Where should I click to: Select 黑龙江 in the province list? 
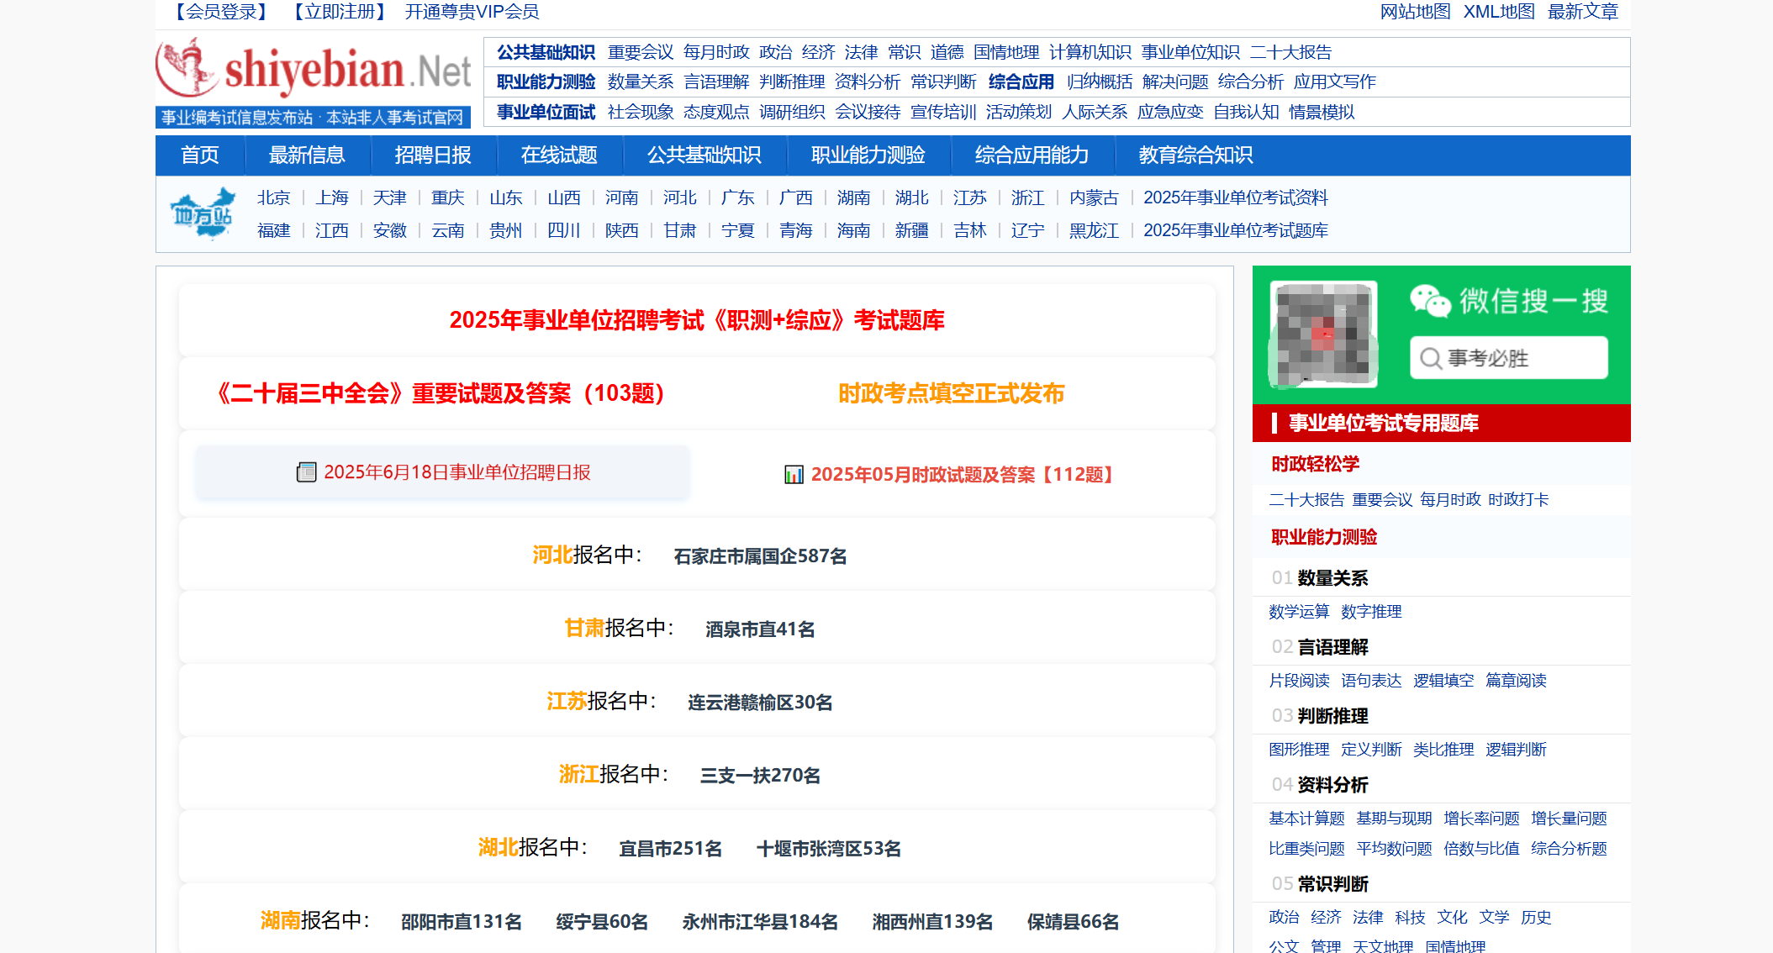click(1092, 230)
